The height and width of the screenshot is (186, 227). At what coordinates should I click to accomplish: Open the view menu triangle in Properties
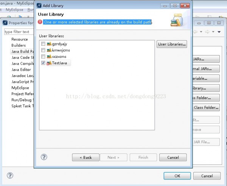click(x=219, y=32)
